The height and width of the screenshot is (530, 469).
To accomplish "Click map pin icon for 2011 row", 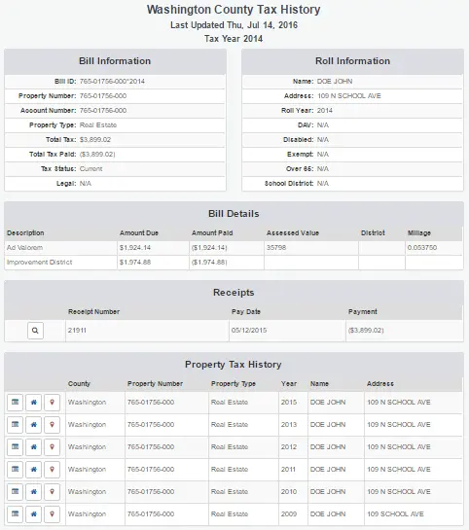I will [53, 469].
